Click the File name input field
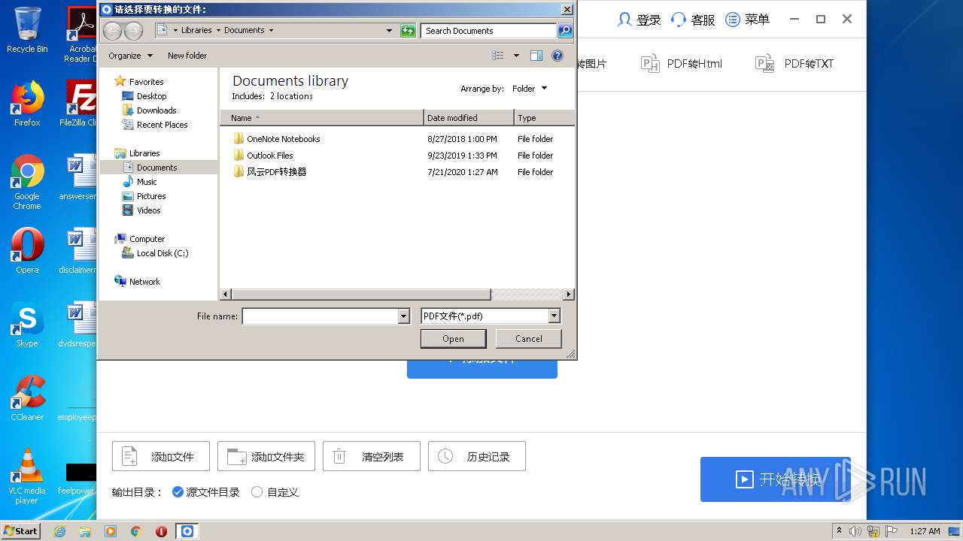 [320, 316]
